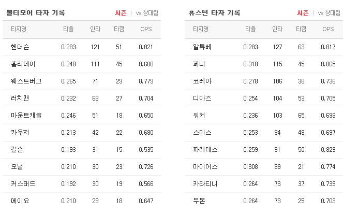
Task: Click OPS column header in 휴스턴 table
Action: [x=328, y=29]
